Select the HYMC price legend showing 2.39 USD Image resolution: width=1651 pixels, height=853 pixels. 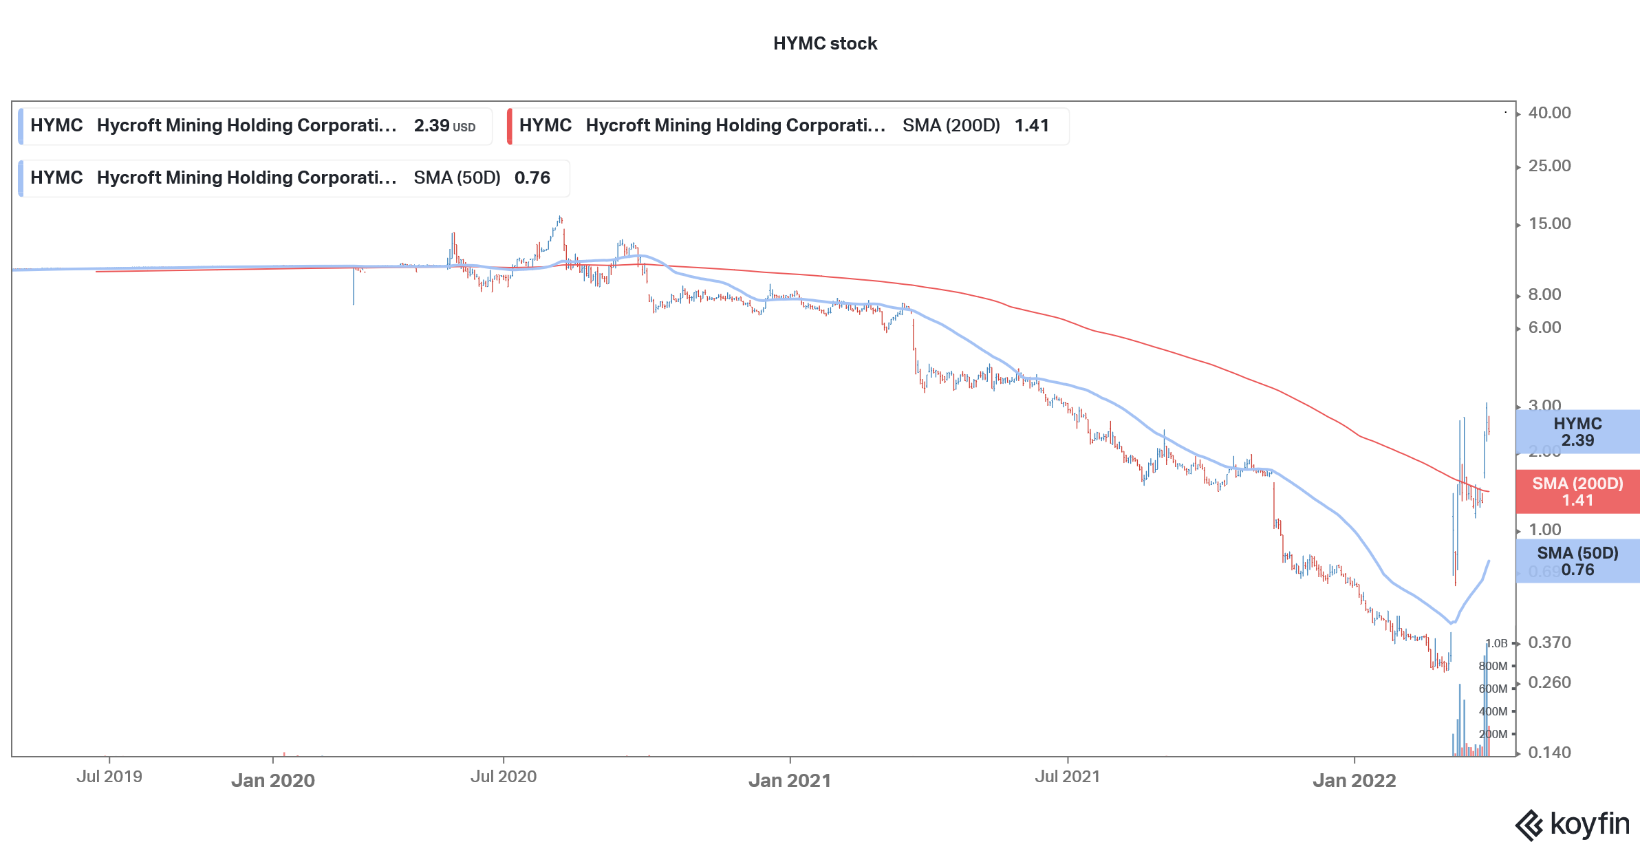(x=255, y=126)
